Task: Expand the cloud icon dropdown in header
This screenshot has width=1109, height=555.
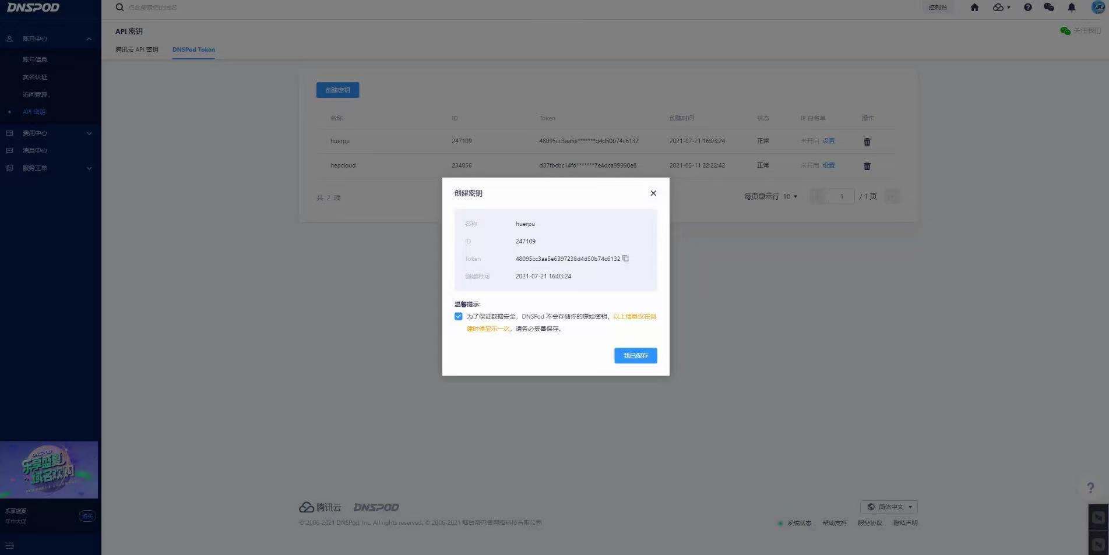Action: pyautogui.click(x=1001, y=8)
